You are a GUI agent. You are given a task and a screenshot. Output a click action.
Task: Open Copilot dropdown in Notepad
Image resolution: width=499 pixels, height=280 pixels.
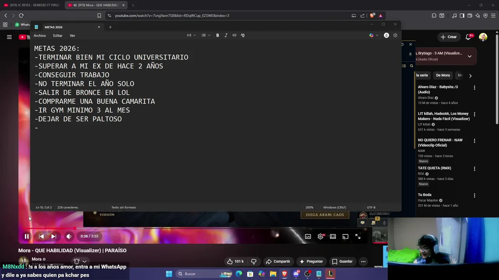[x=373, y=35]
